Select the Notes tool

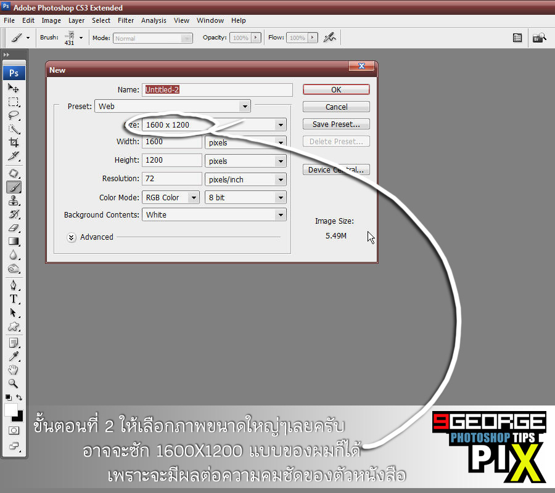click(14, 343)
